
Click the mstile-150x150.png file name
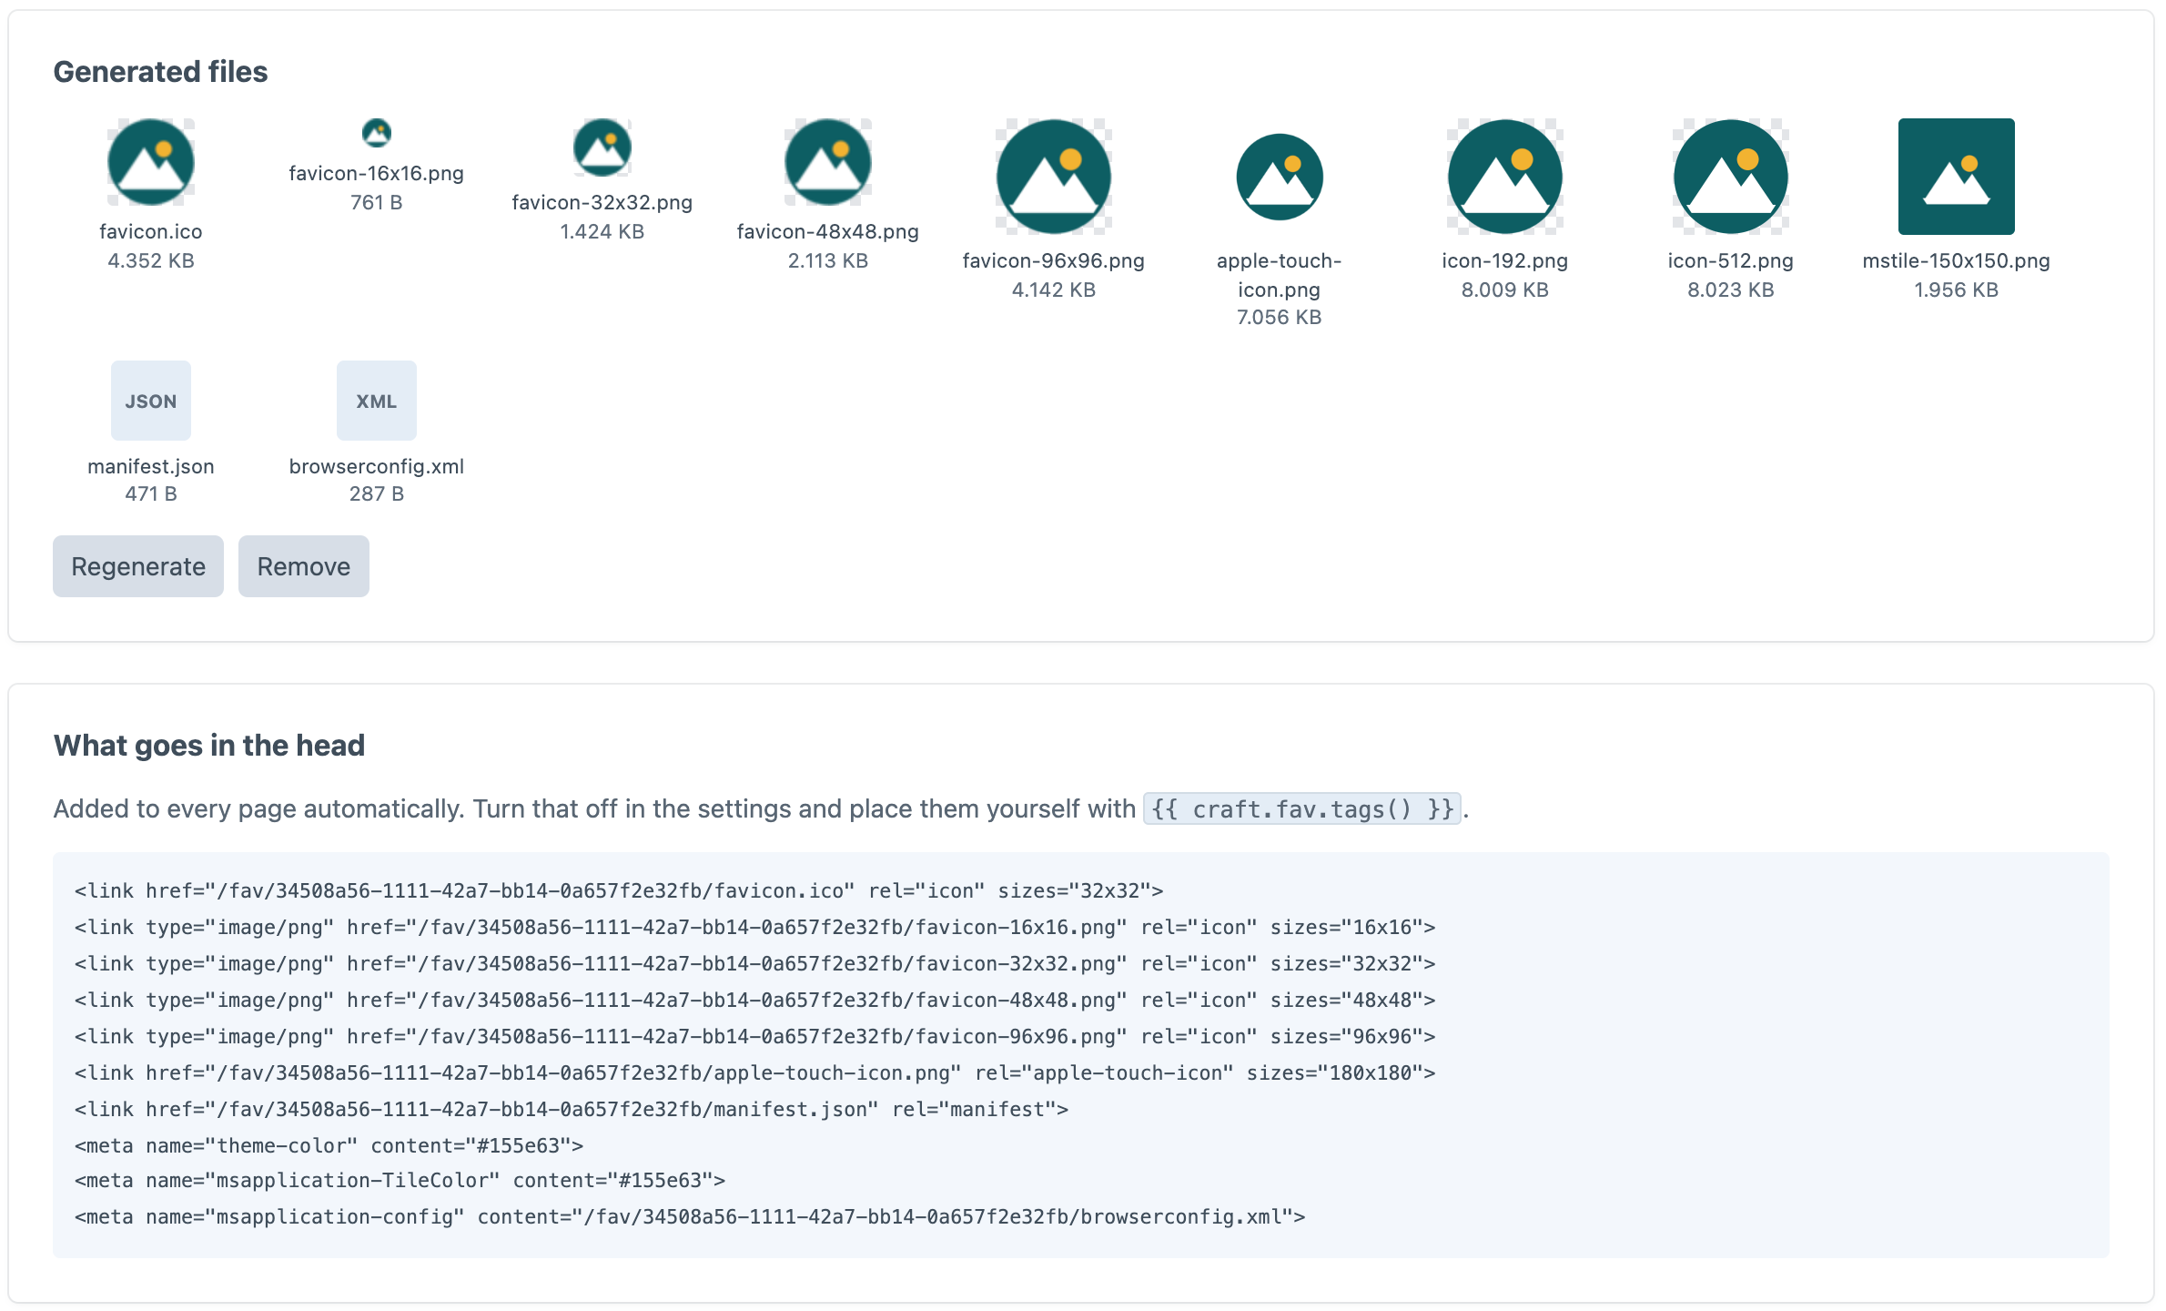(x=1957, y=260)
